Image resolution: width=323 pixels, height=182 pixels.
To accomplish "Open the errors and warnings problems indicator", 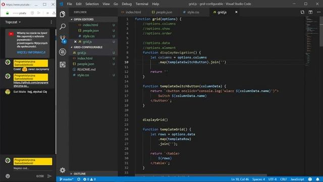I will click(89, 179).
